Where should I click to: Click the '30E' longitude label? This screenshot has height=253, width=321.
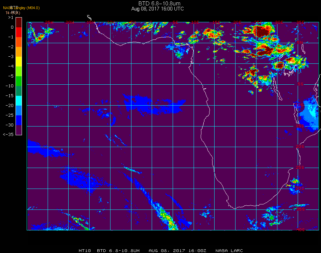pyautogui.click(x=279, y=22)
